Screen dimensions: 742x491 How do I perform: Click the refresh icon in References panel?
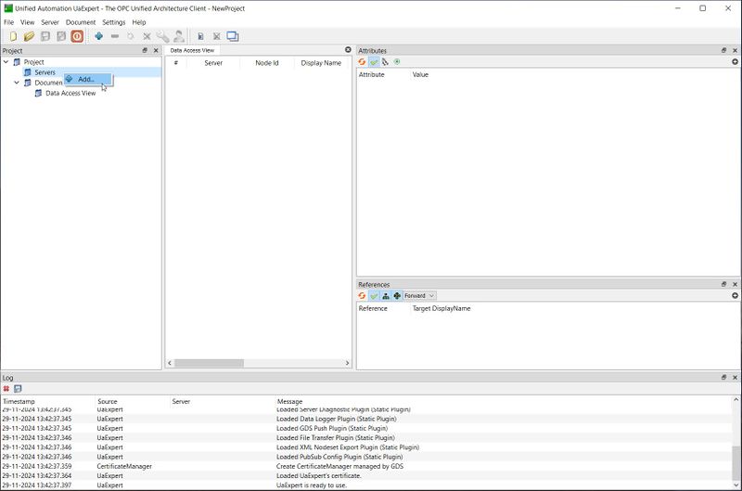(x=363, y=296)
